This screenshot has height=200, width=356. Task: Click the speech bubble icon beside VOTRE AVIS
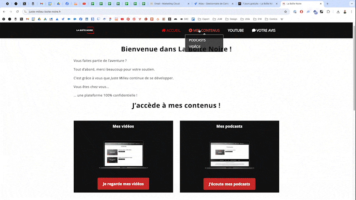[254, 30]
